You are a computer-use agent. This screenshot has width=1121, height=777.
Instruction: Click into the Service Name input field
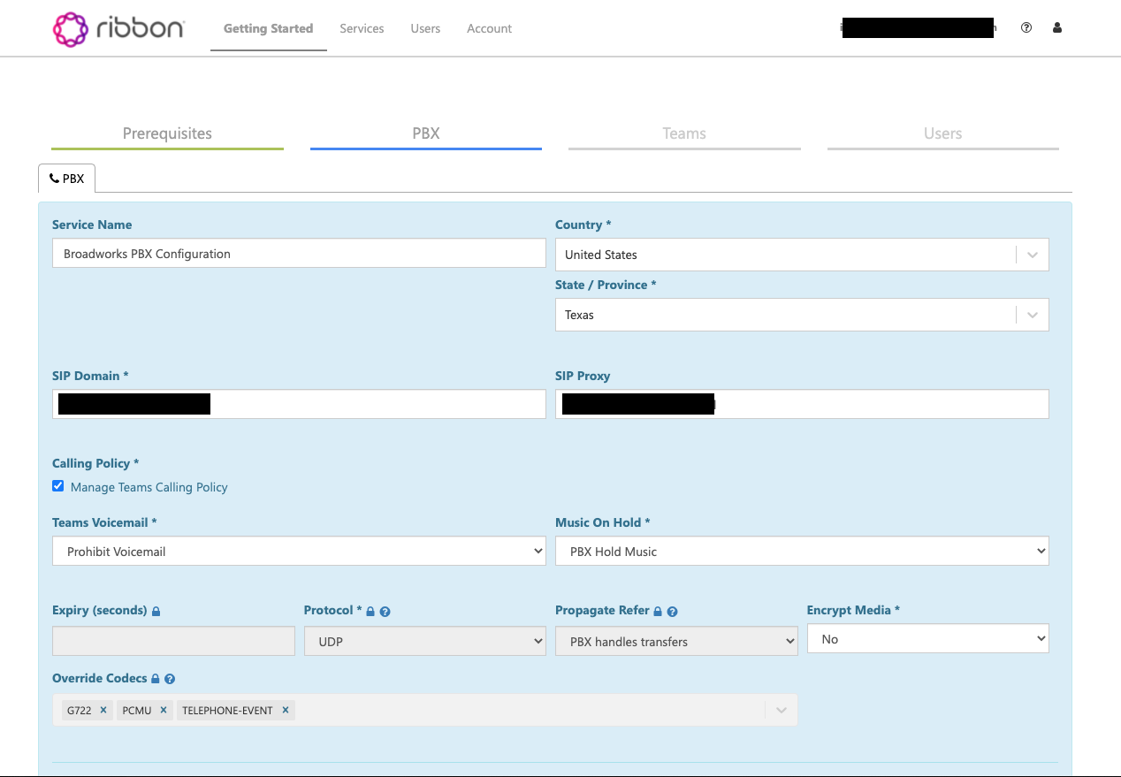(299, 253)
